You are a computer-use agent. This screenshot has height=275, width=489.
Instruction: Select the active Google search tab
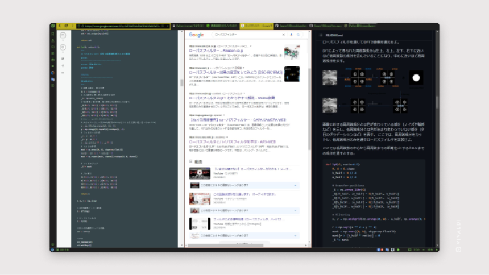click(256, 26)
